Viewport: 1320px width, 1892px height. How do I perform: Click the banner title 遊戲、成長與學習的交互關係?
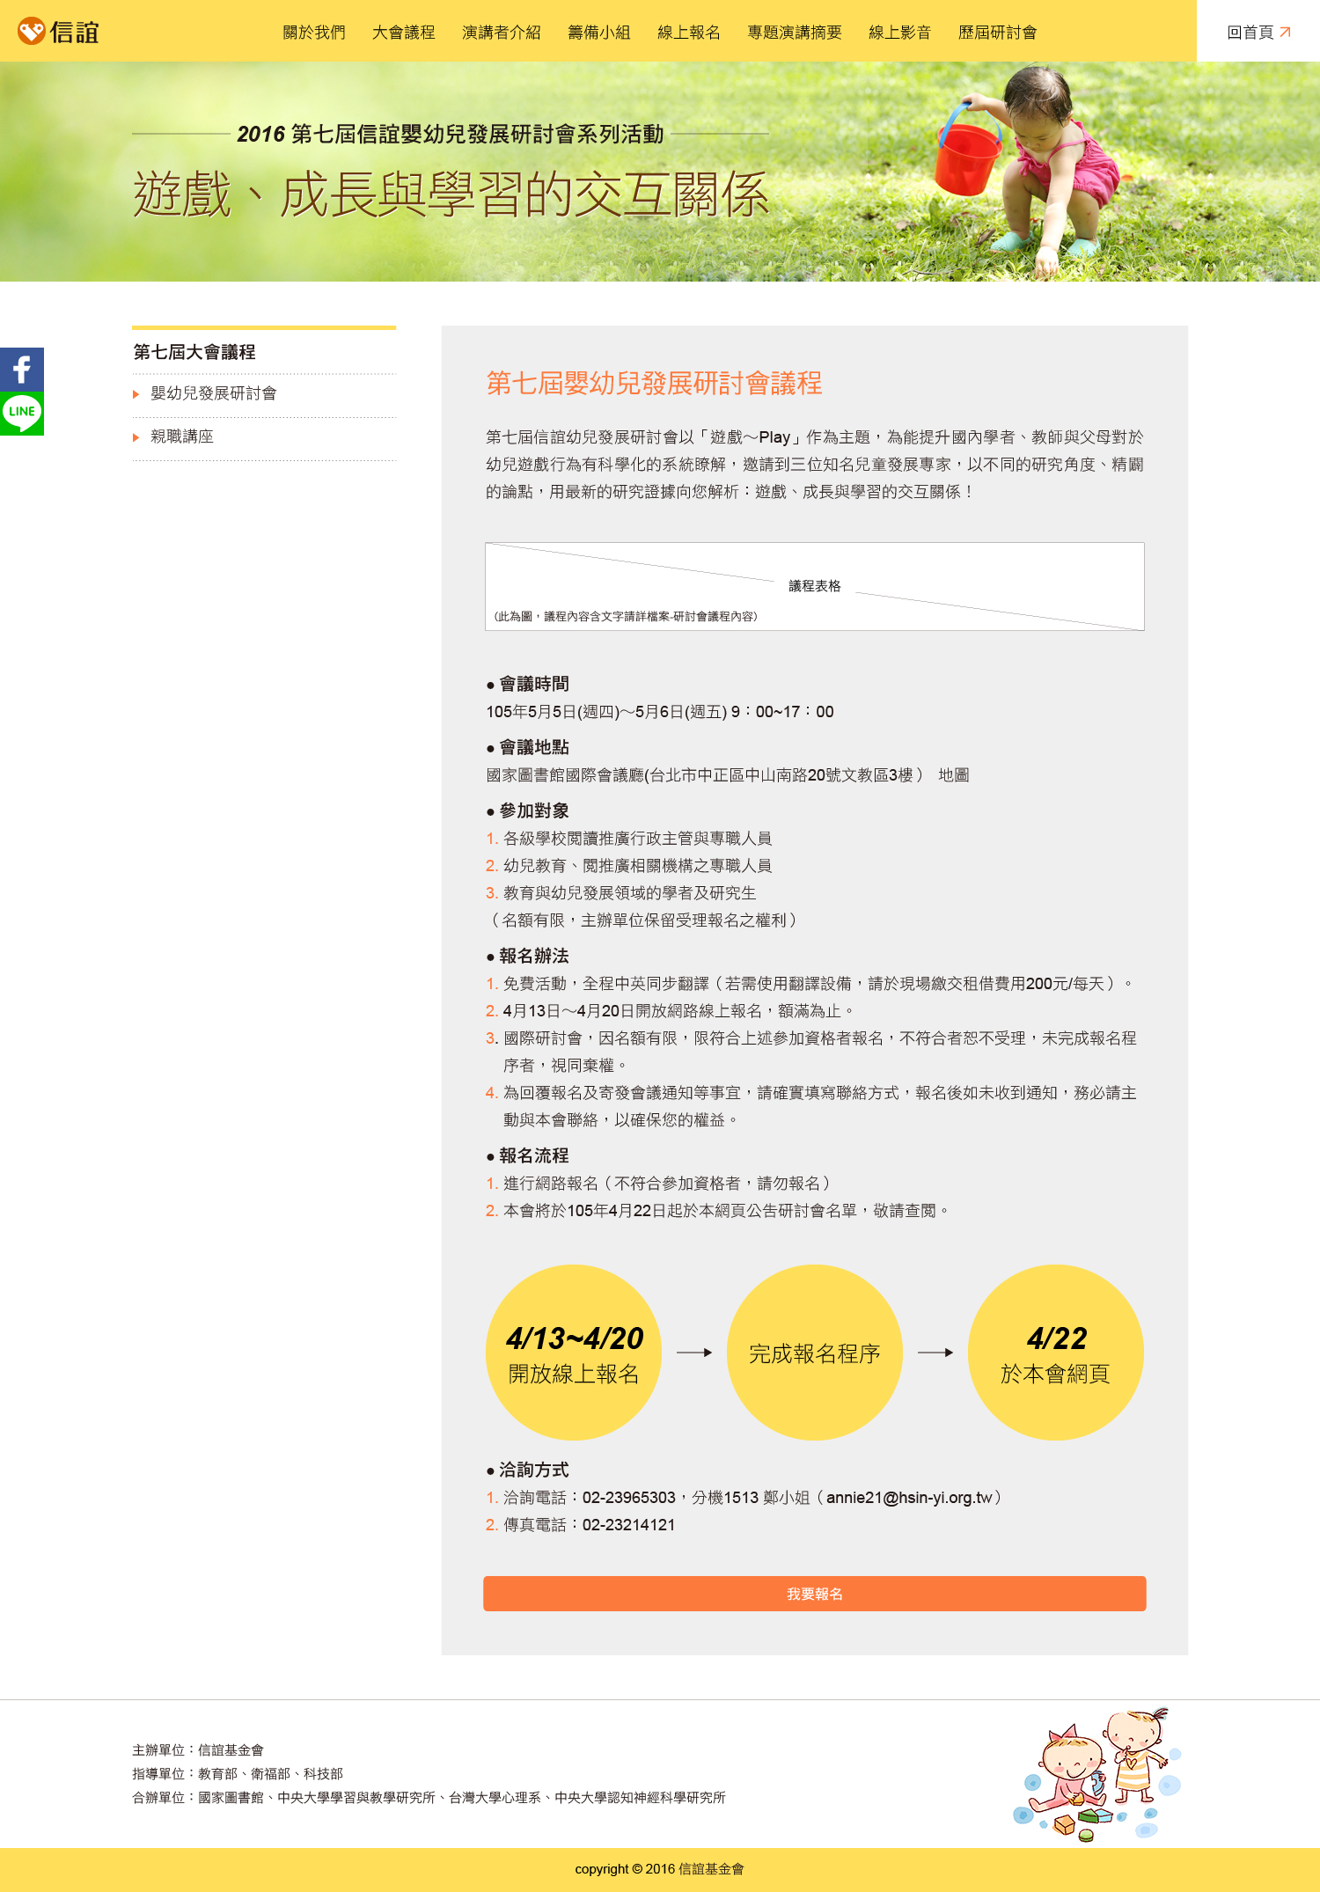pyautogui.click(x=451, y=194)
